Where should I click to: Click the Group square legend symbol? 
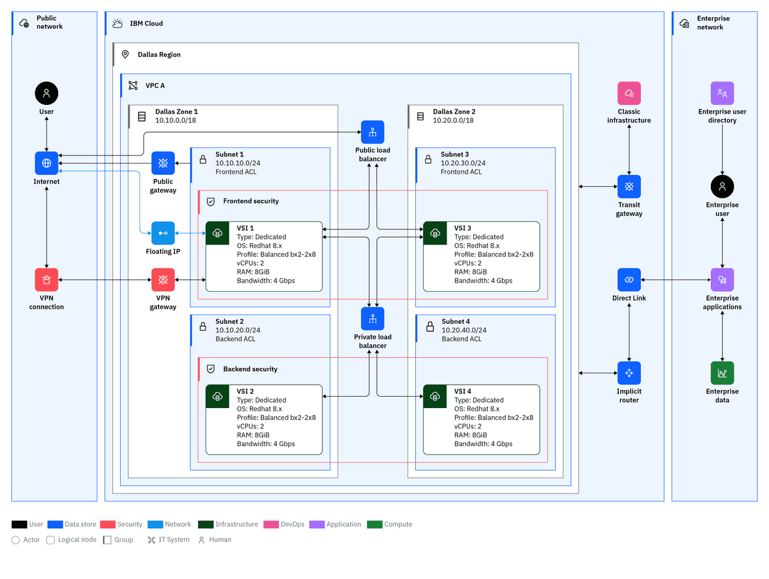pos(107,540)
